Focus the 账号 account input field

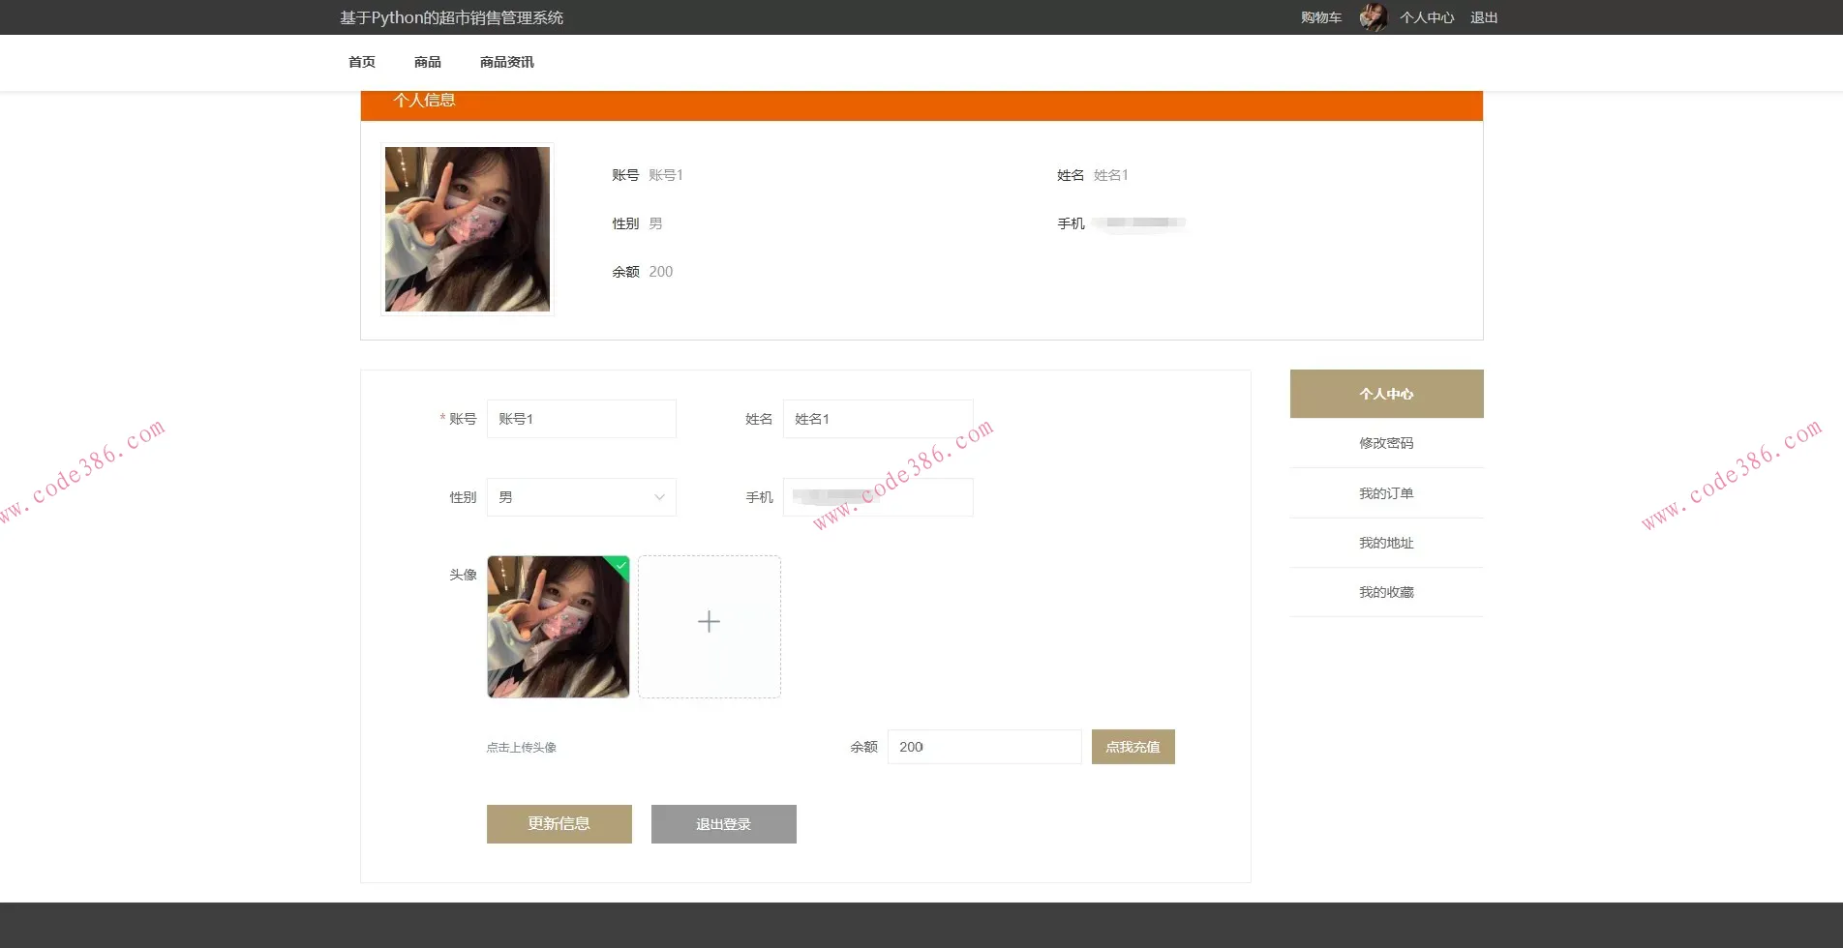tap(581, 419)
